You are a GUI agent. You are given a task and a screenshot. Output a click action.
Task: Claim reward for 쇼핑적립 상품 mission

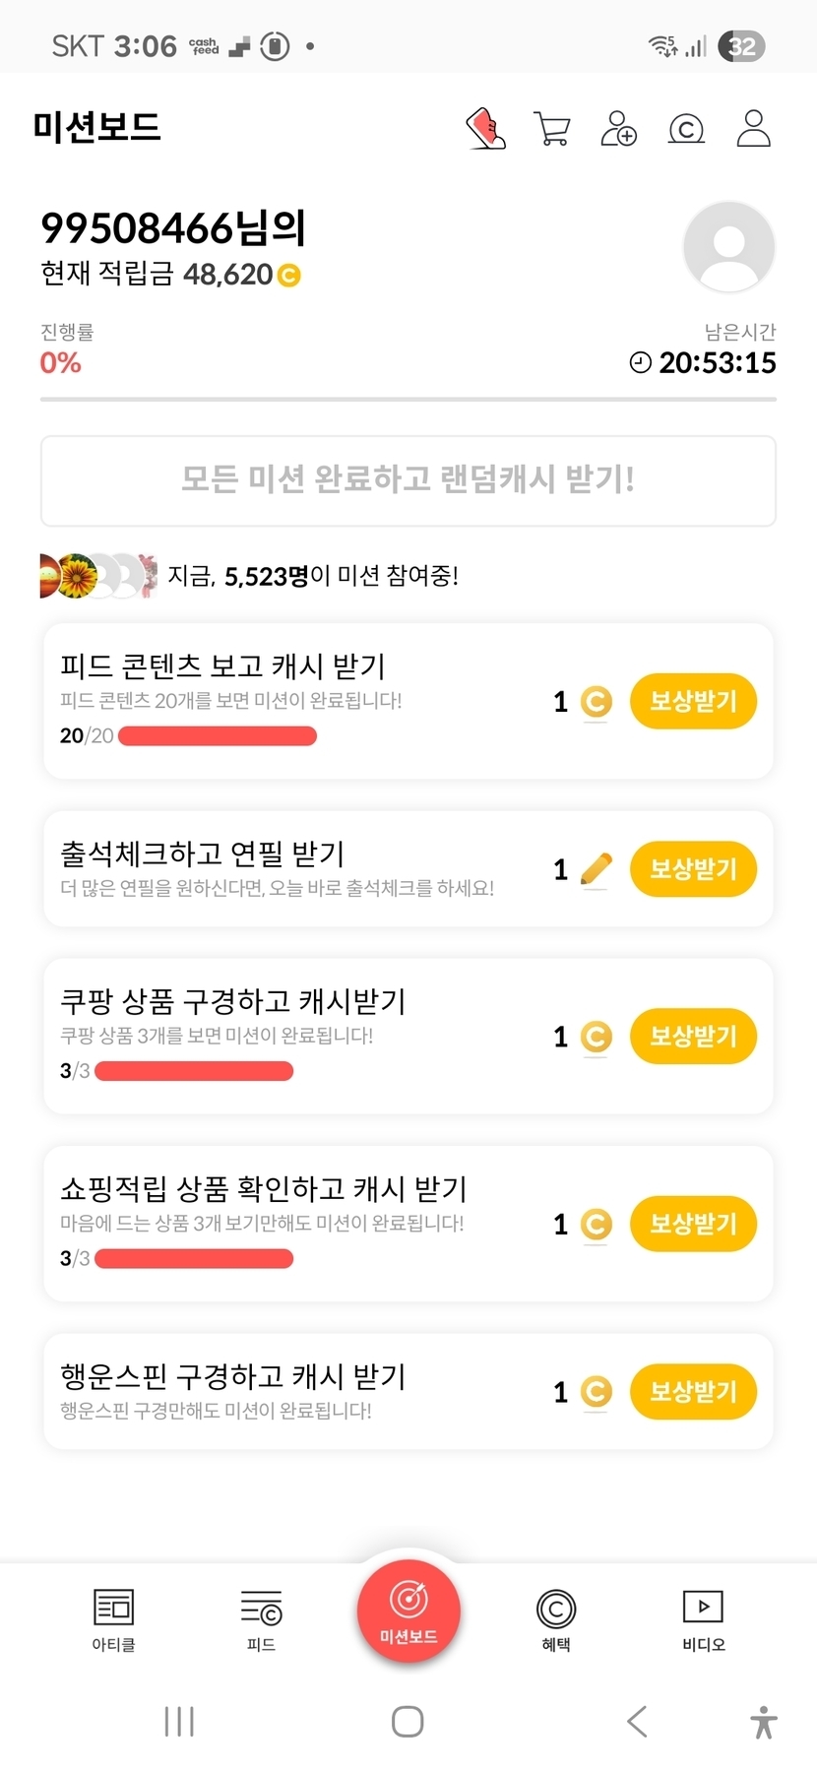[693, 1224]
